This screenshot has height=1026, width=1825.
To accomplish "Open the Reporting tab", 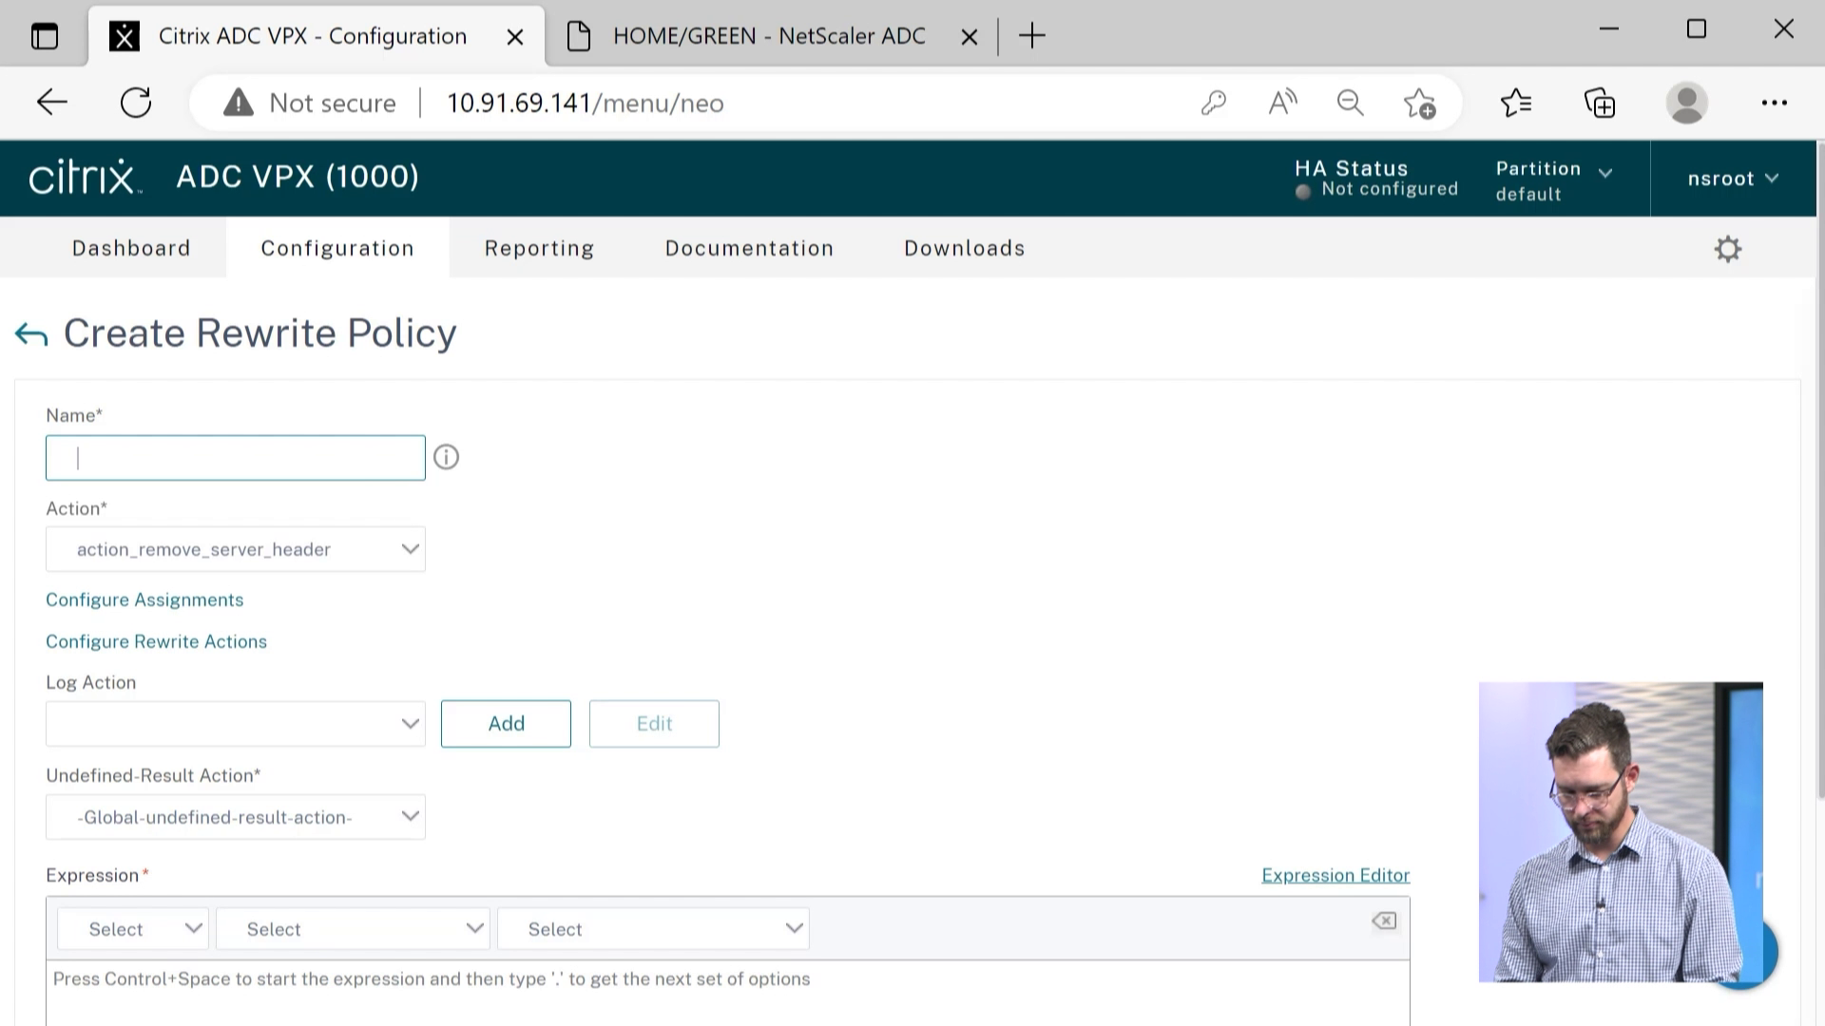I will [539, 248].
